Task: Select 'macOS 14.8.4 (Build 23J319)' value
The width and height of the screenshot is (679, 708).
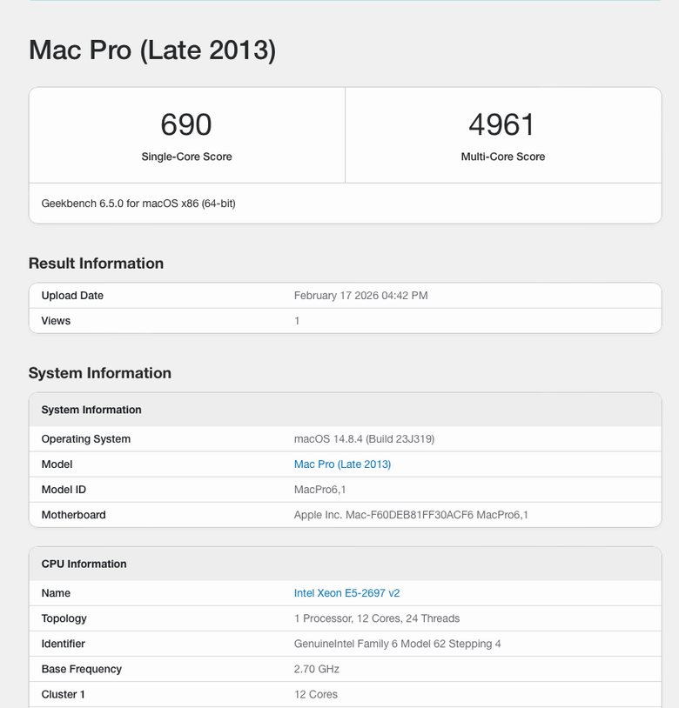Action: point(364,439)
